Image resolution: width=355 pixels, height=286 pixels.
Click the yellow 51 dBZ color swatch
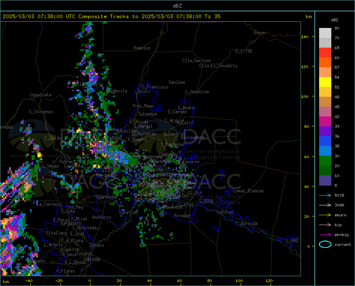(325, 82)
